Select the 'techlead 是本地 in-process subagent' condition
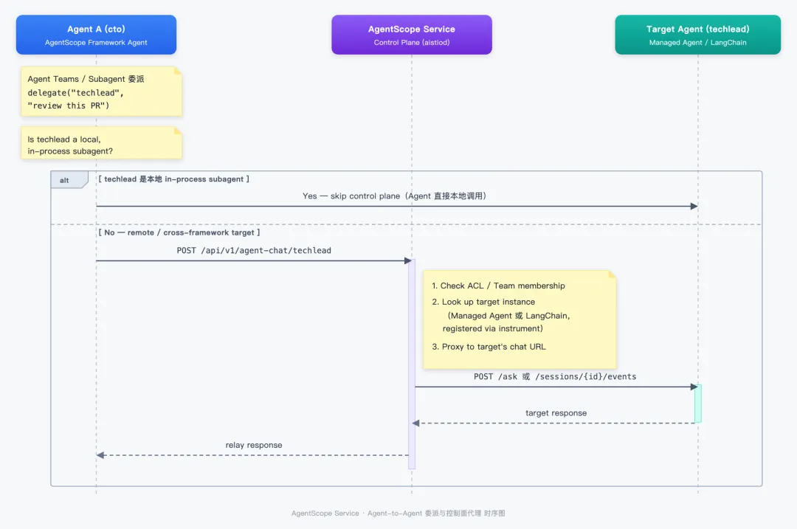The height and width of the screenshot is (529, 797). (174, 179)
